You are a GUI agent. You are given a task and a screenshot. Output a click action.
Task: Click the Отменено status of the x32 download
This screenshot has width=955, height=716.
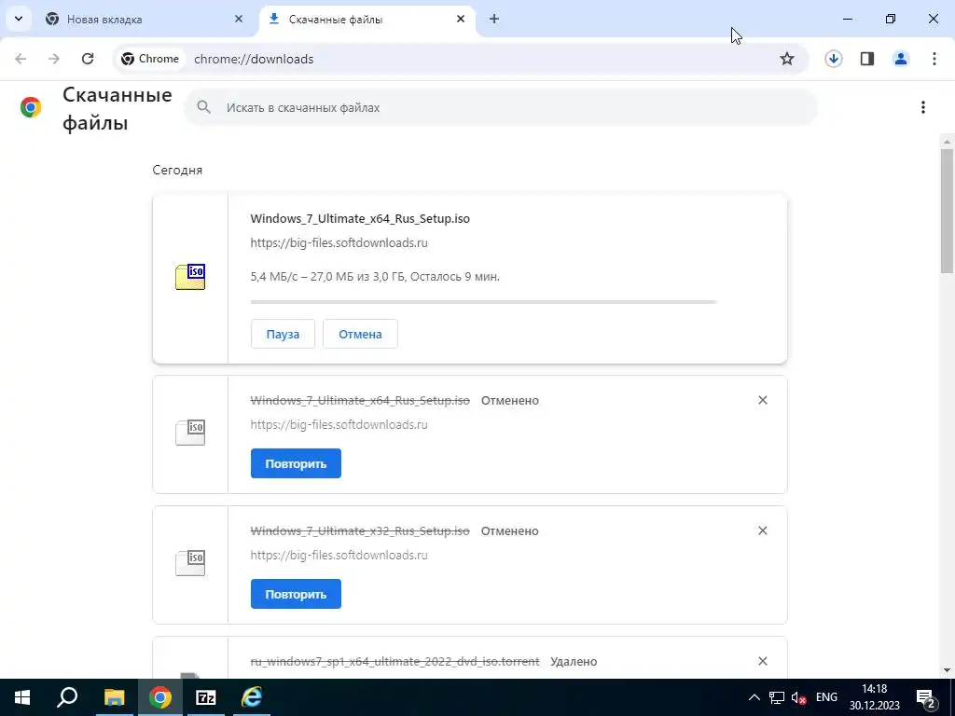tap(510, 530)
